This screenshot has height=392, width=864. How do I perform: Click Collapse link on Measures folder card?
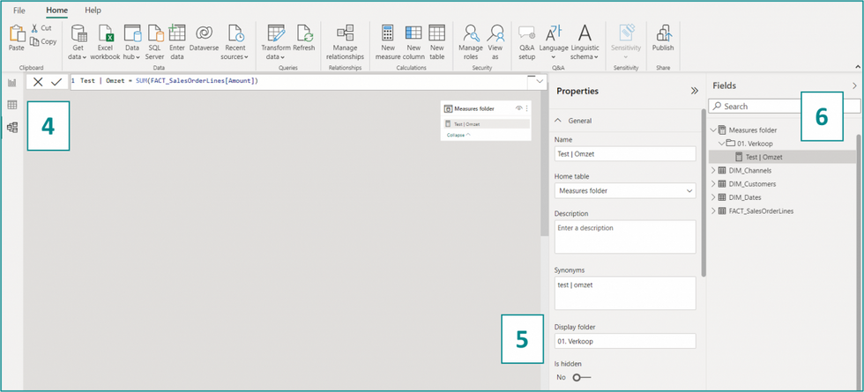[x=458, y=134]
